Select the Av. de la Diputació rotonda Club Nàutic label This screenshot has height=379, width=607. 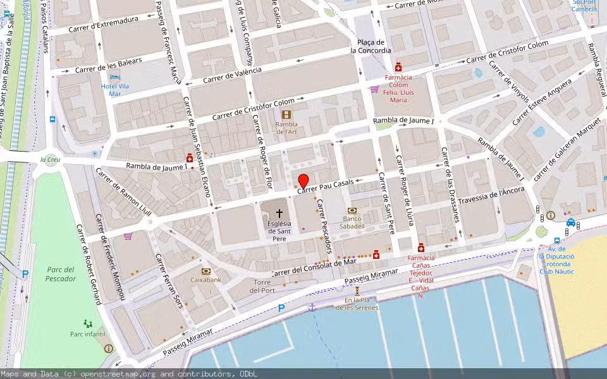pyautogui.click(x=556, y=260)
